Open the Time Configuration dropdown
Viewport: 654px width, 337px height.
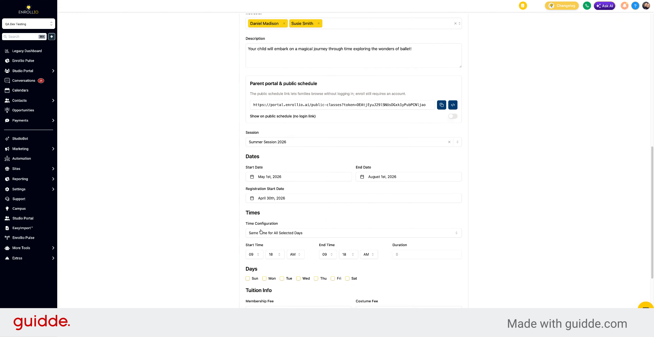[x=354, y=233]
